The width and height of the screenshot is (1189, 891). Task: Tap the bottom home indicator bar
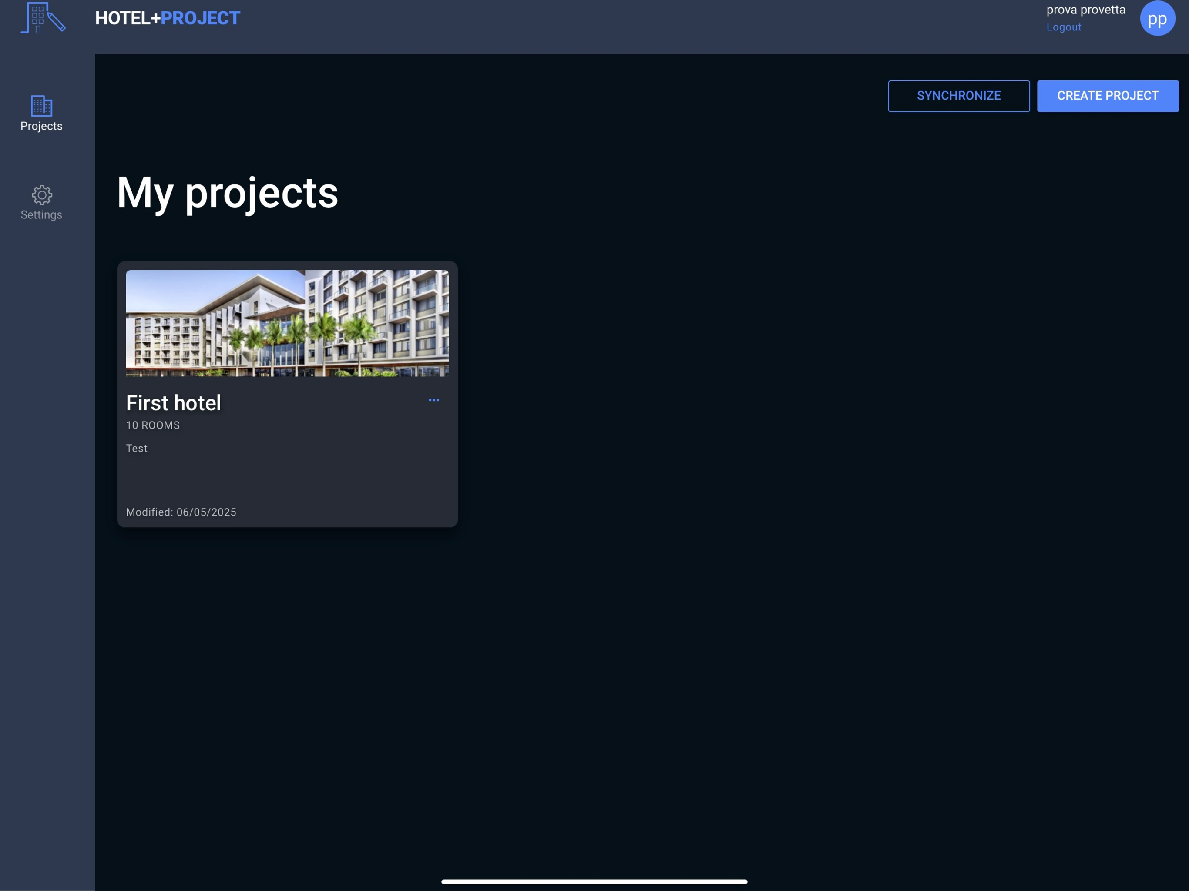(594, 881)
